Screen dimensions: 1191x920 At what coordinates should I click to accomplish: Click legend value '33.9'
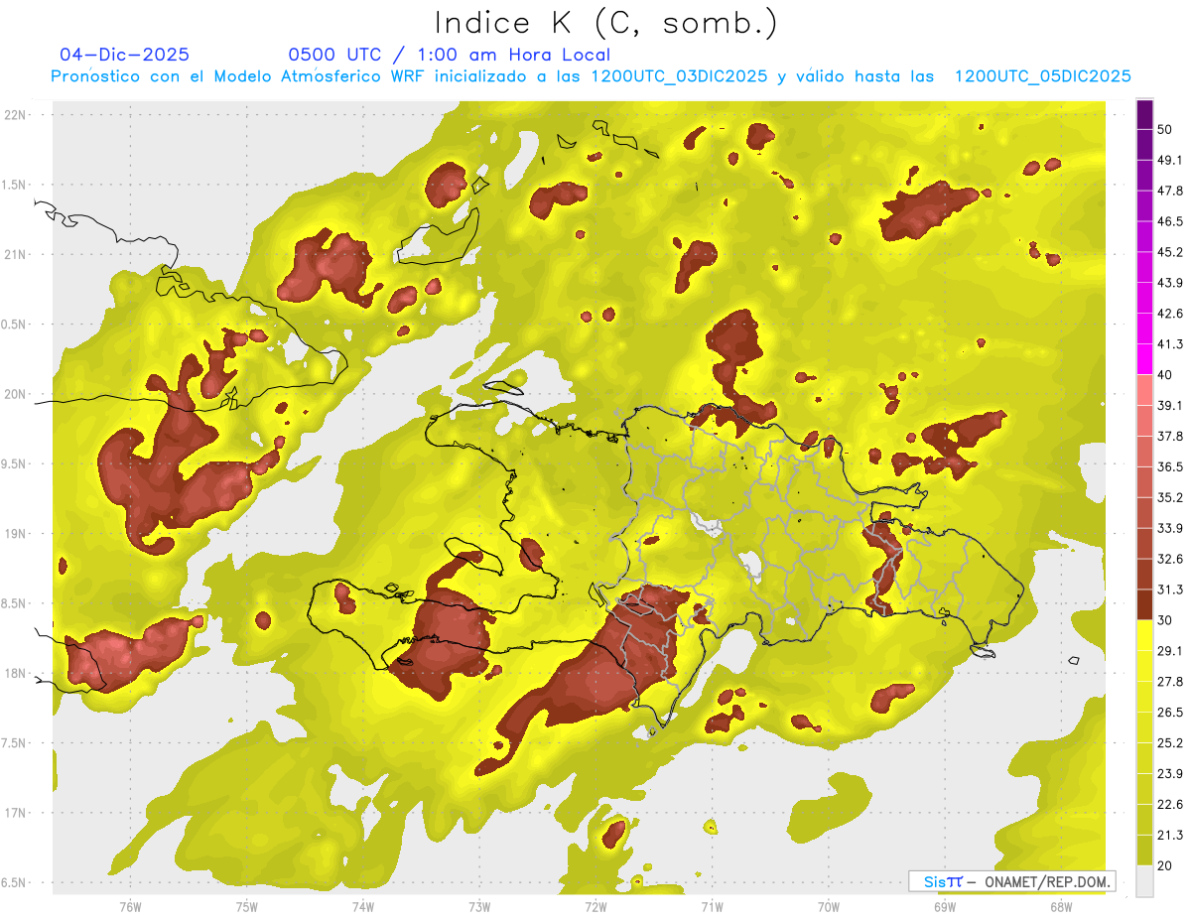pos(1169,528)
